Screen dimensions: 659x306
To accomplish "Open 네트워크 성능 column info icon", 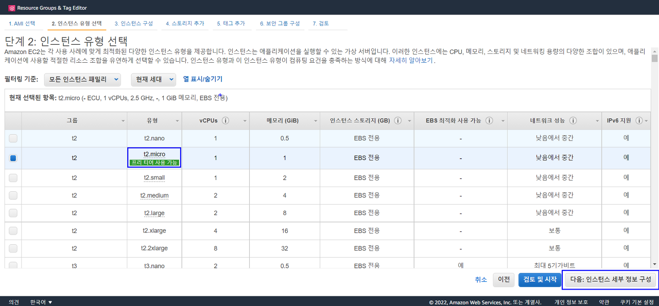I will pos(573,121).
